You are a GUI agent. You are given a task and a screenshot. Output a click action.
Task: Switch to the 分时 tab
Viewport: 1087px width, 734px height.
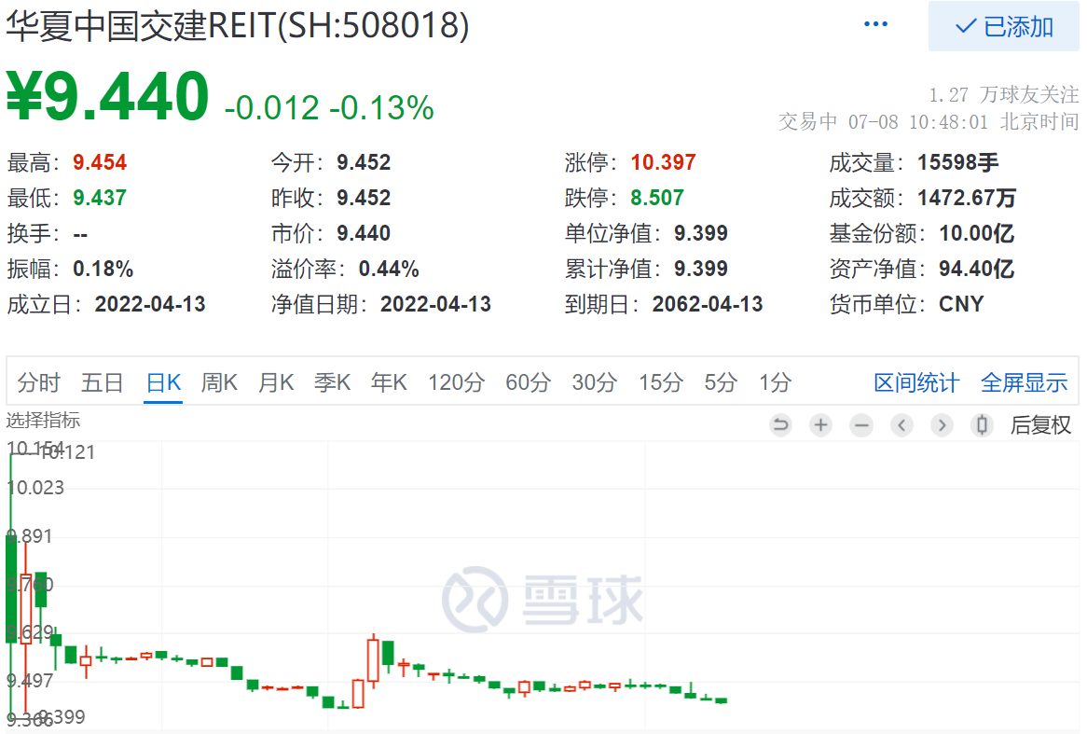tap(39, 382)
